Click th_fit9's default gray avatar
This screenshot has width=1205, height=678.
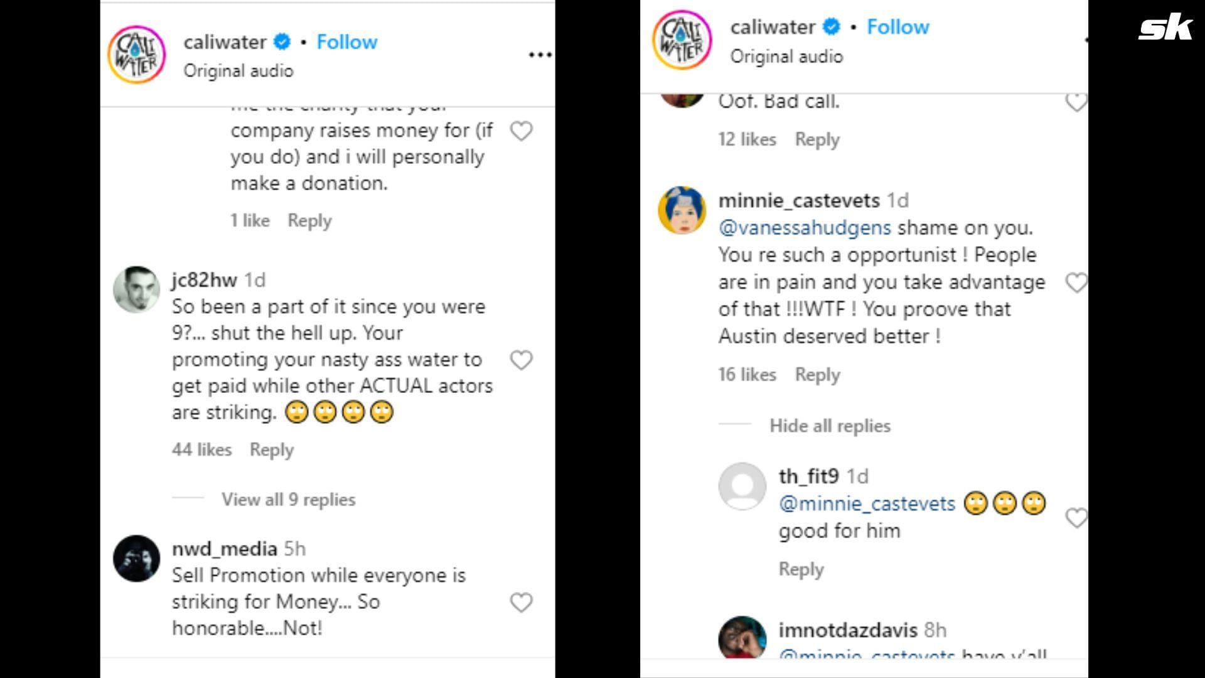coord(742,486)
